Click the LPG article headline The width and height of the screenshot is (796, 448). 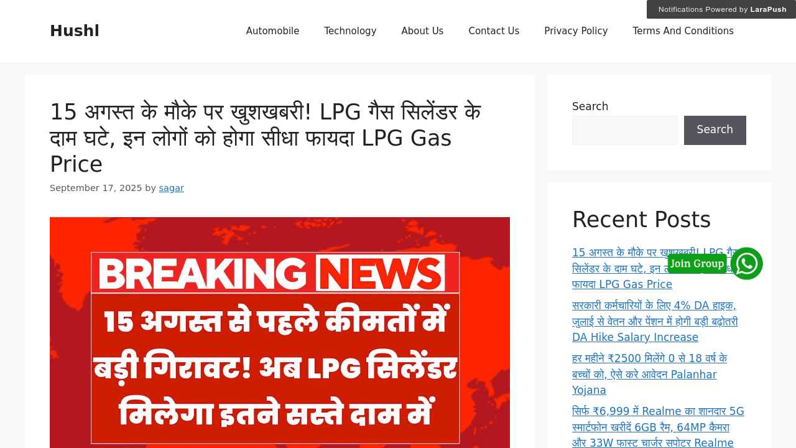(266, 138)
